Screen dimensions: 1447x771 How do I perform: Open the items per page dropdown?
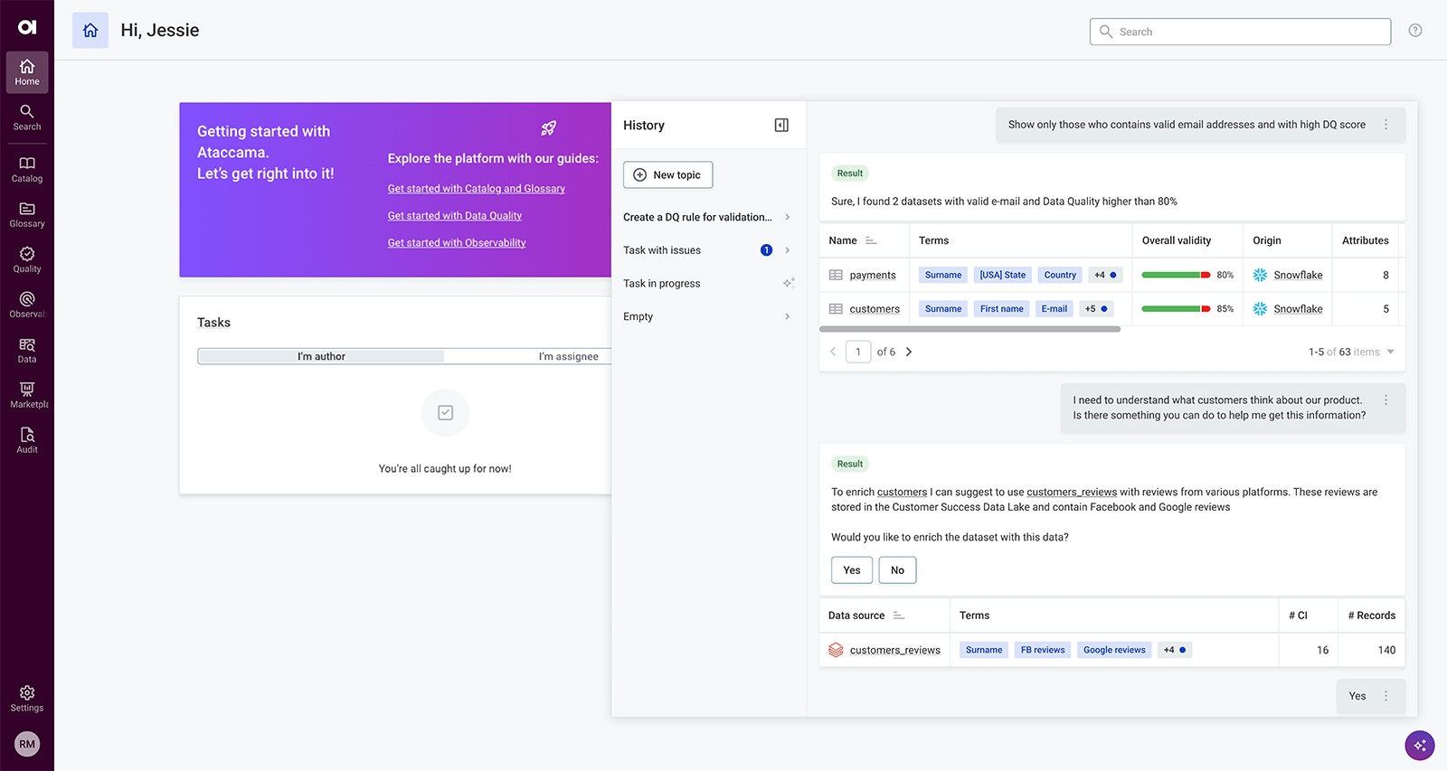coord(1390,352)
